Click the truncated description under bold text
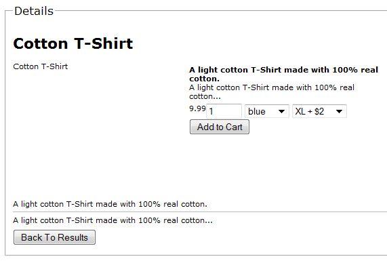 (272, 92)
